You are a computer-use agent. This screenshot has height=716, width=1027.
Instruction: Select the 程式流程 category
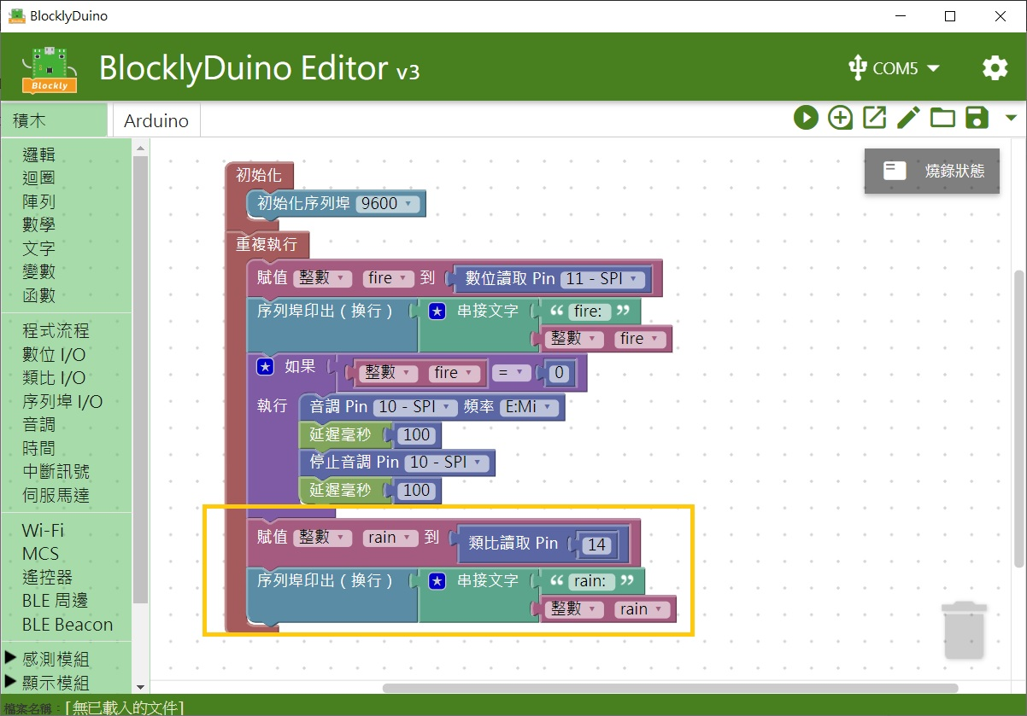(56, 331)
